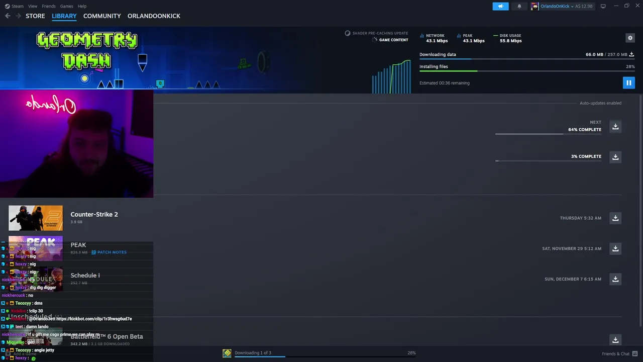
Task: Click the Installing files progress bar
Action: pyautogui.click(x=527, y=71)
